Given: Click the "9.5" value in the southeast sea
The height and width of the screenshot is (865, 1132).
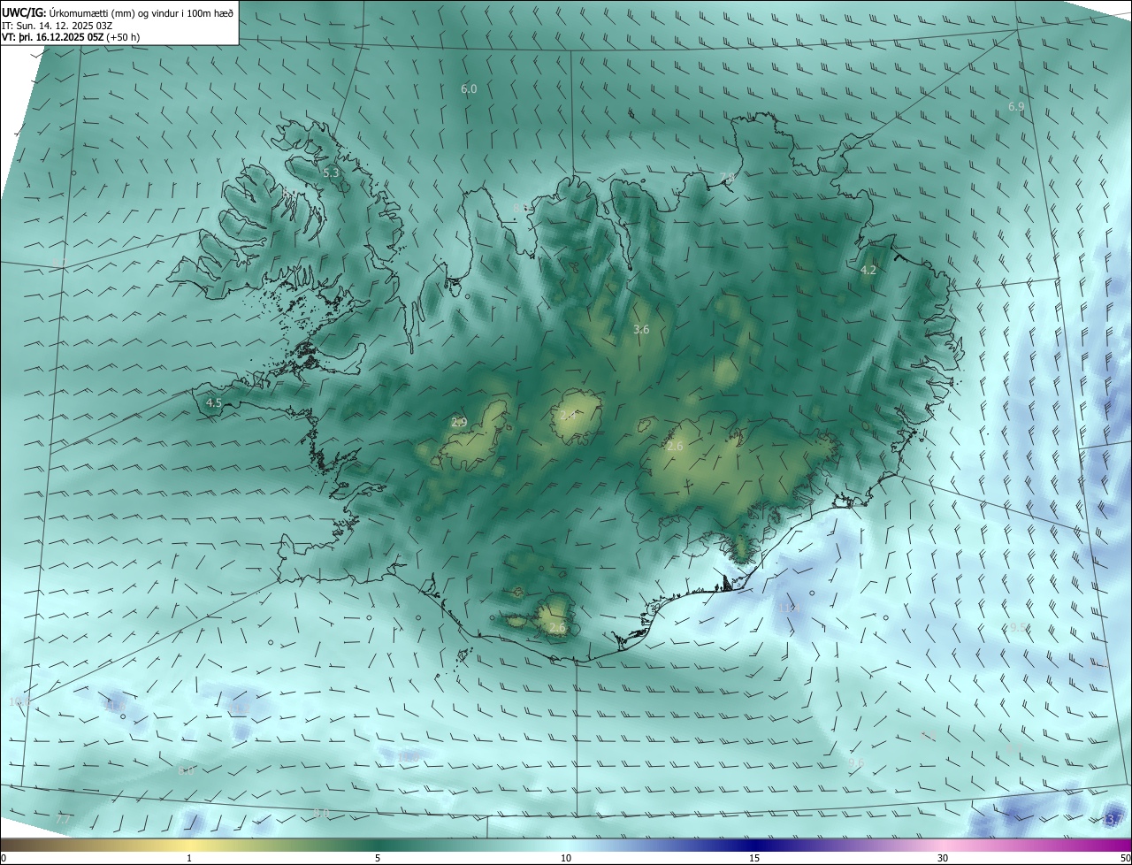Looking at the screenshot, I should pos(1019,627).
